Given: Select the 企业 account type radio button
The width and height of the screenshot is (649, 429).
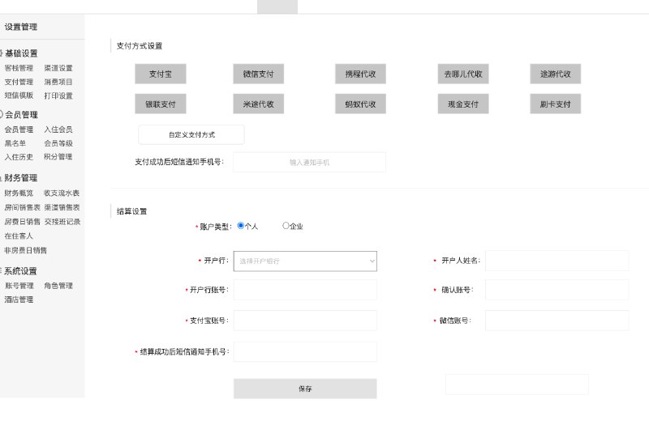Looking at the screenshot, I should 286,226.
